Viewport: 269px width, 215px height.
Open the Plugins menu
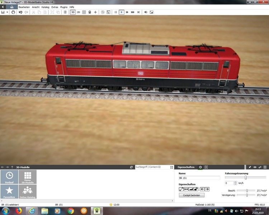click(x=63, y=7)
